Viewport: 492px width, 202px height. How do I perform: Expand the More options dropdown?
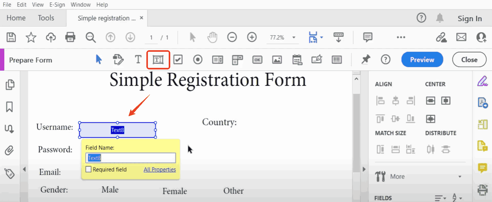click(460, 177)
